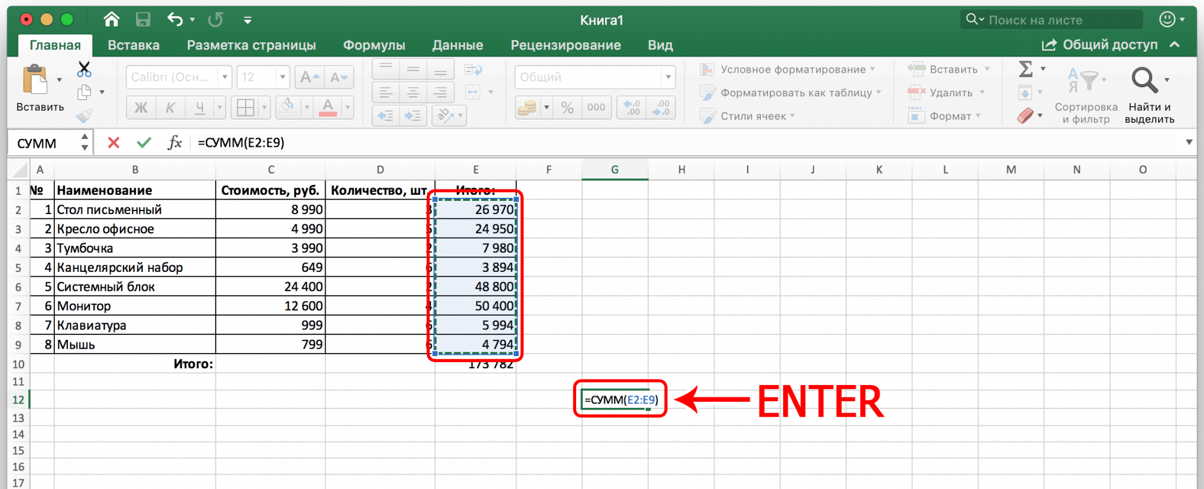Undo the last action

(x=175, y=20)
